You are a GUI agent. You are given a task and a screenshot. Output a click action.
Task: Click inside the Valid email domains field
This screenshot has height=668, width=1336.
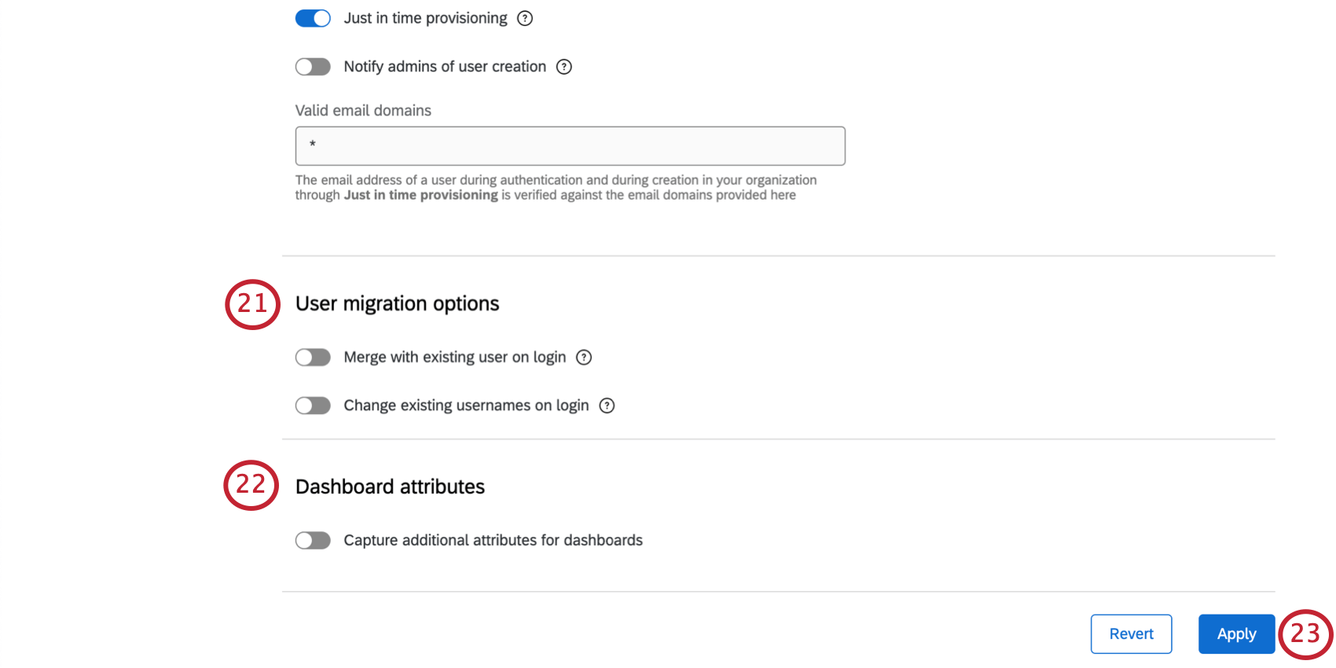570,145
